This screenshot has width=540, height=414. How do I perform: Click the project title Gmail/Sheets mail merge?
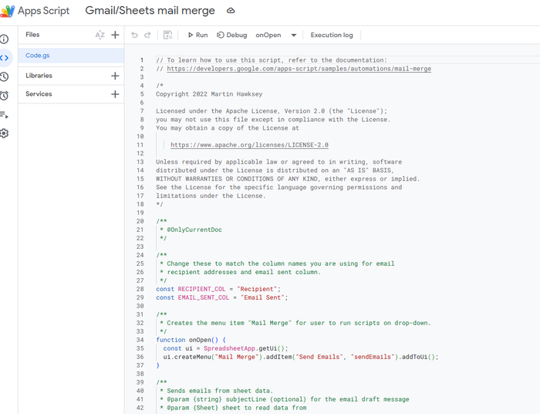tap(150, 11)
